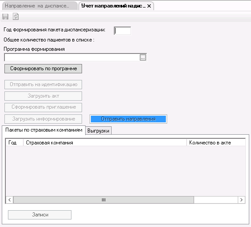Open program selection ellipsis button
The image size is (251, 227).
[143, 57]
